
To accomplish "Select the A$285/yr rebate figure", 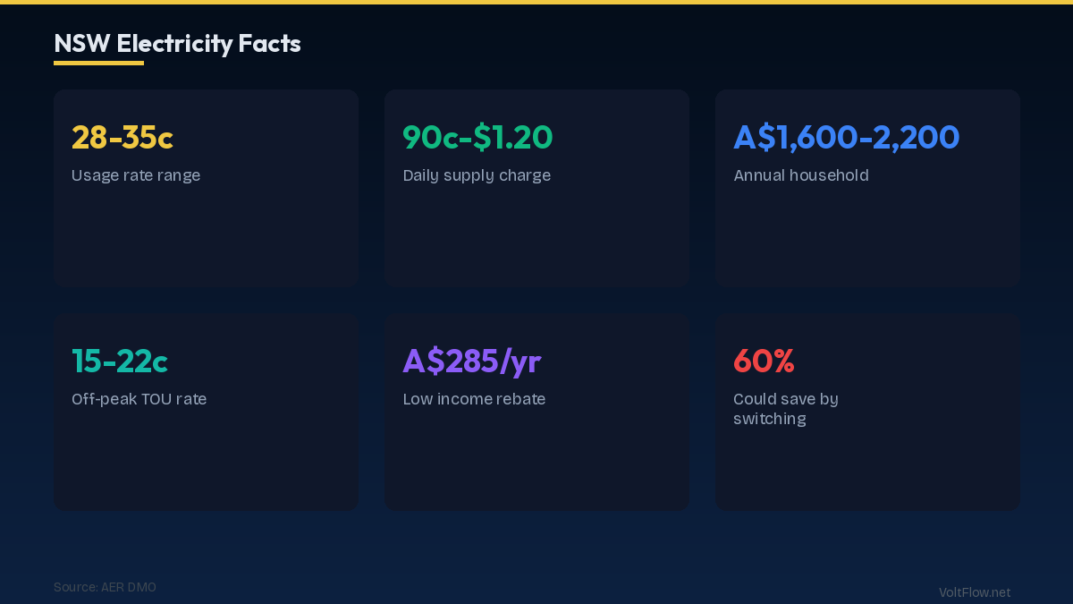I will pos(471,362).
